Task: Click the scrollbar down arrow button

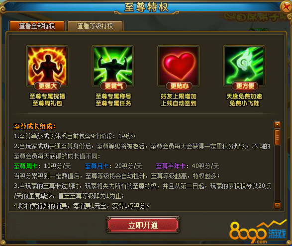Action: [x=277, y=205]
